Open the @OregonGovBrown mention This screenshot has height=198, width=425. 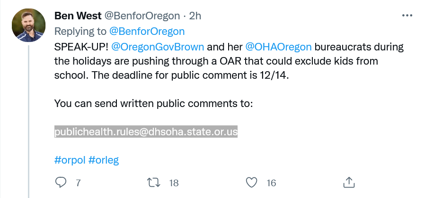coord(158,47)
